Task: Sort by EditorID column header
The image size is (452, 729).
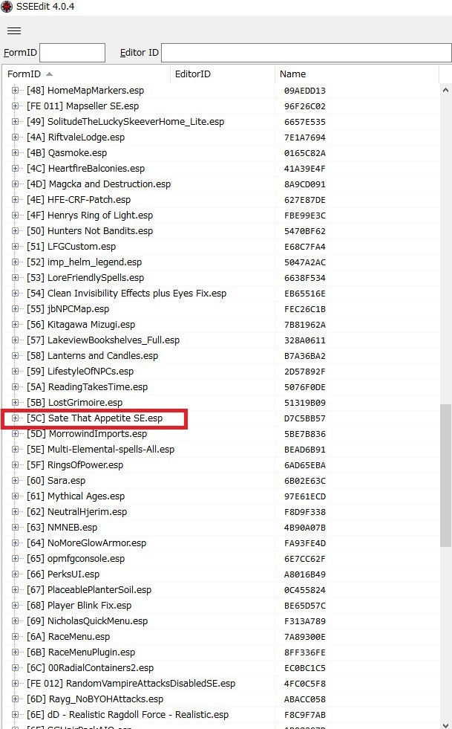Action: coord(192,74)
